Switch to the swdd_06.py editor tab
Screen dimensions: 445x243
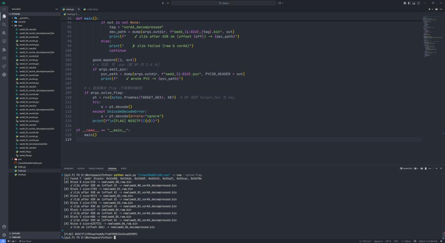pyautogui.click(x=92, y=9)
